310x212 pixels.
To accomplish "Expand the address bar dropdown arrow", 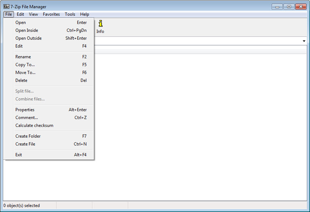I will pyautogui.click(x=304, y=41).
